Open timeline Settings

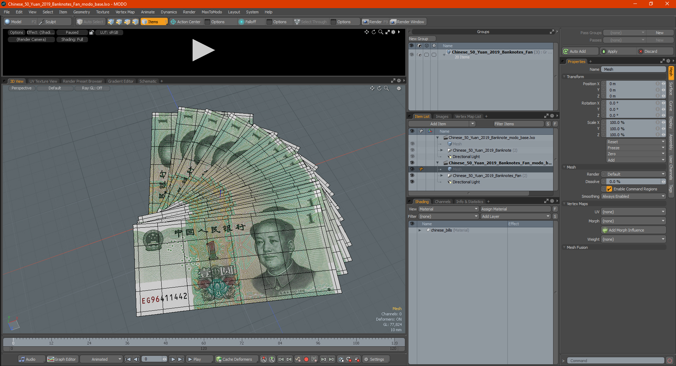click(x=376, y=359)
